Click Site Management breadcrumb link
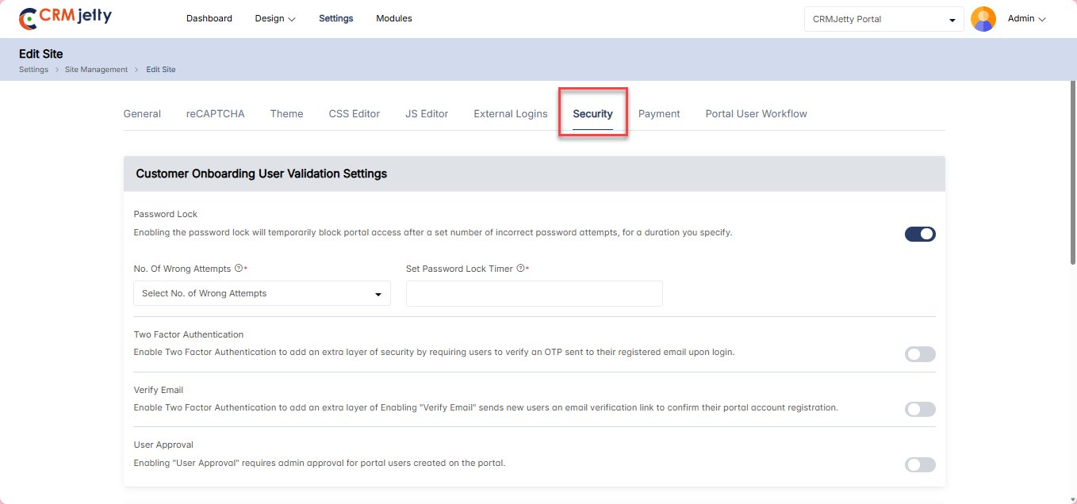The width and height of the screenshot is (1077, 504). [96, 70]
